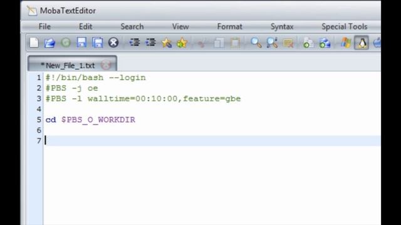Click the copy icon in toolbar
This screenshot has width=401, height=225.
click(x=219, y=43)
